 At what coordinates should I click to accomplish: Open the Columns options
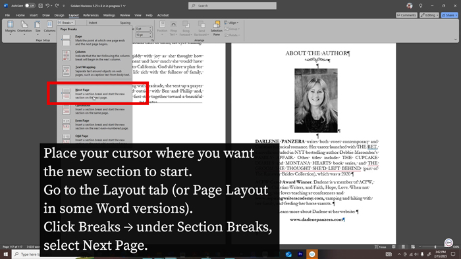(x=49, y=28)
